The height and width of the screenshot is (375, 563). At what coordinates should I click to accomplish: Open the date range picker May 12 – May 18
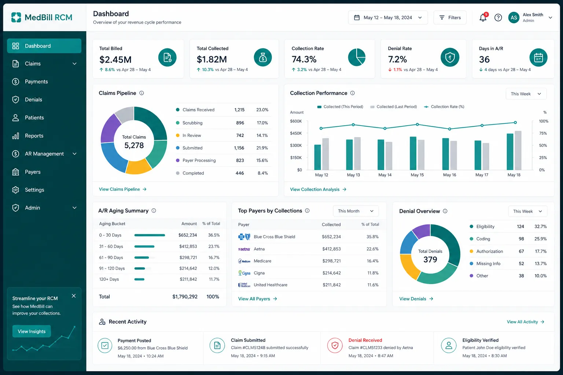(388, 18)
